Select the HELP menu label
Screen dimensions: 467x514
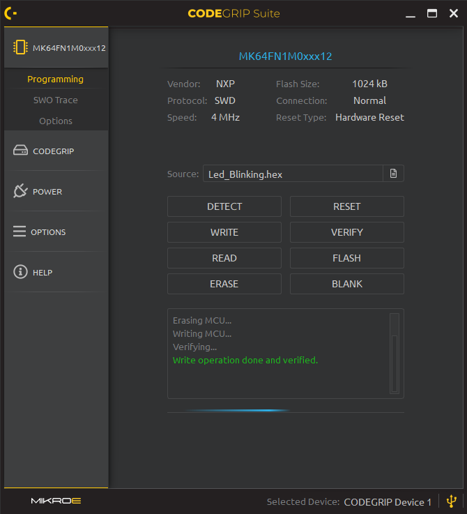point(43,273)
